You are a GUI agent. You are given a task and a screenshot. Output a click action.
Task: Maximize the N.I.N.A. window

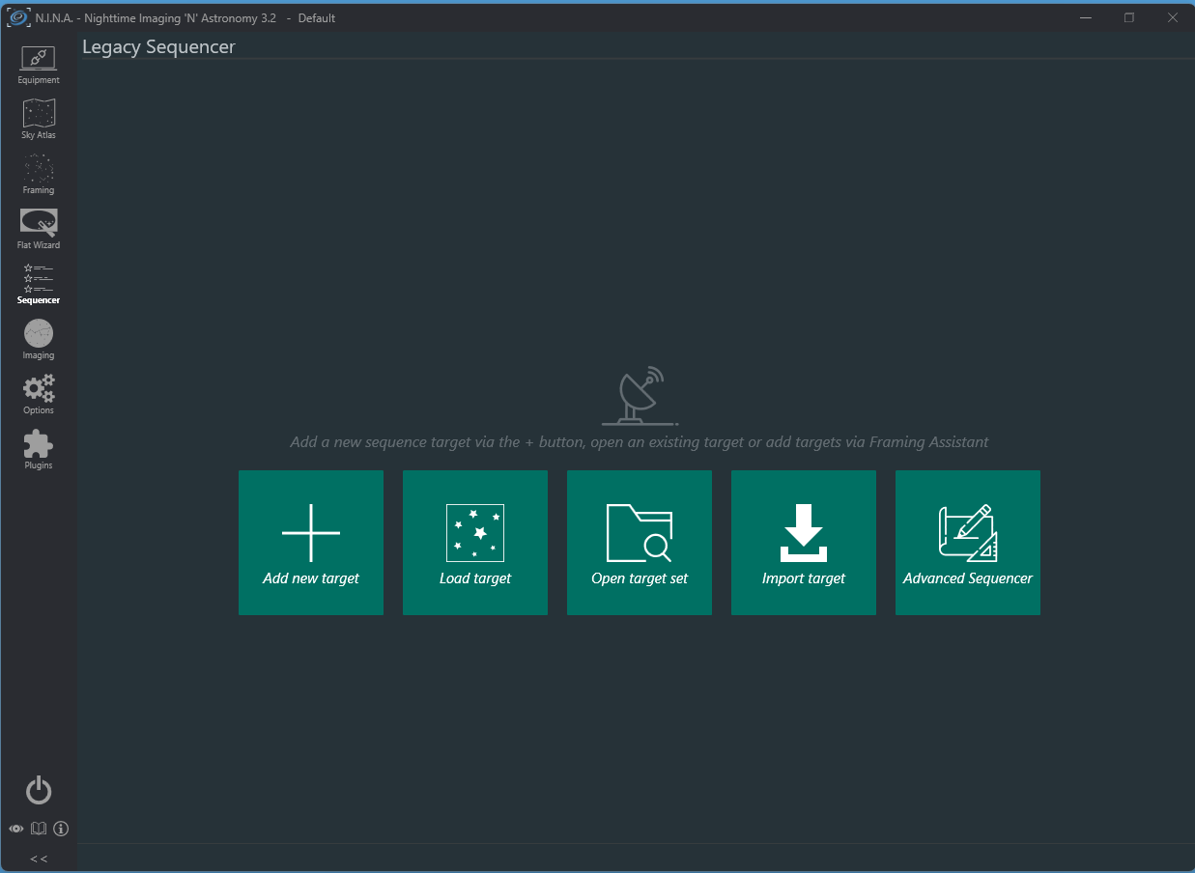tap(1128, 18)
